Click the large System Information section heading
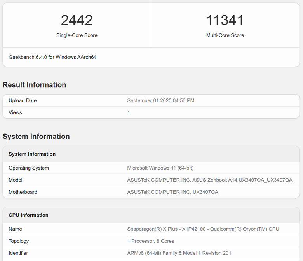303x261 pixels. coord(36,137)
